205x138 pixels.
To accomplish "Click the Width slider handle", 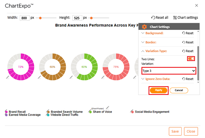I will [x=40, y=18].
